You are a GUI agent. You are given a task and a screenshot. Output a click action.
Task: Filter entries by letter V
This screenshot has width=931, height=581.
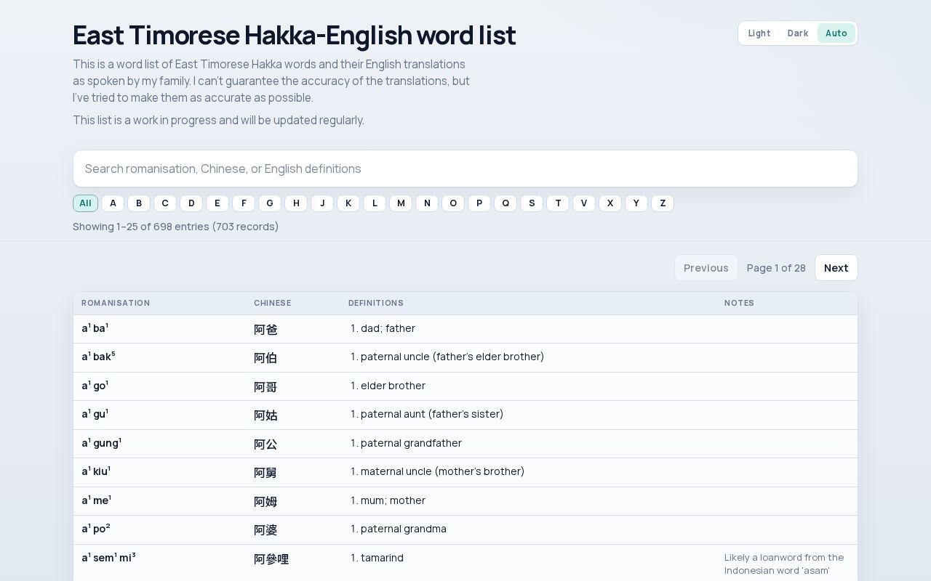[x=584, y=203]
